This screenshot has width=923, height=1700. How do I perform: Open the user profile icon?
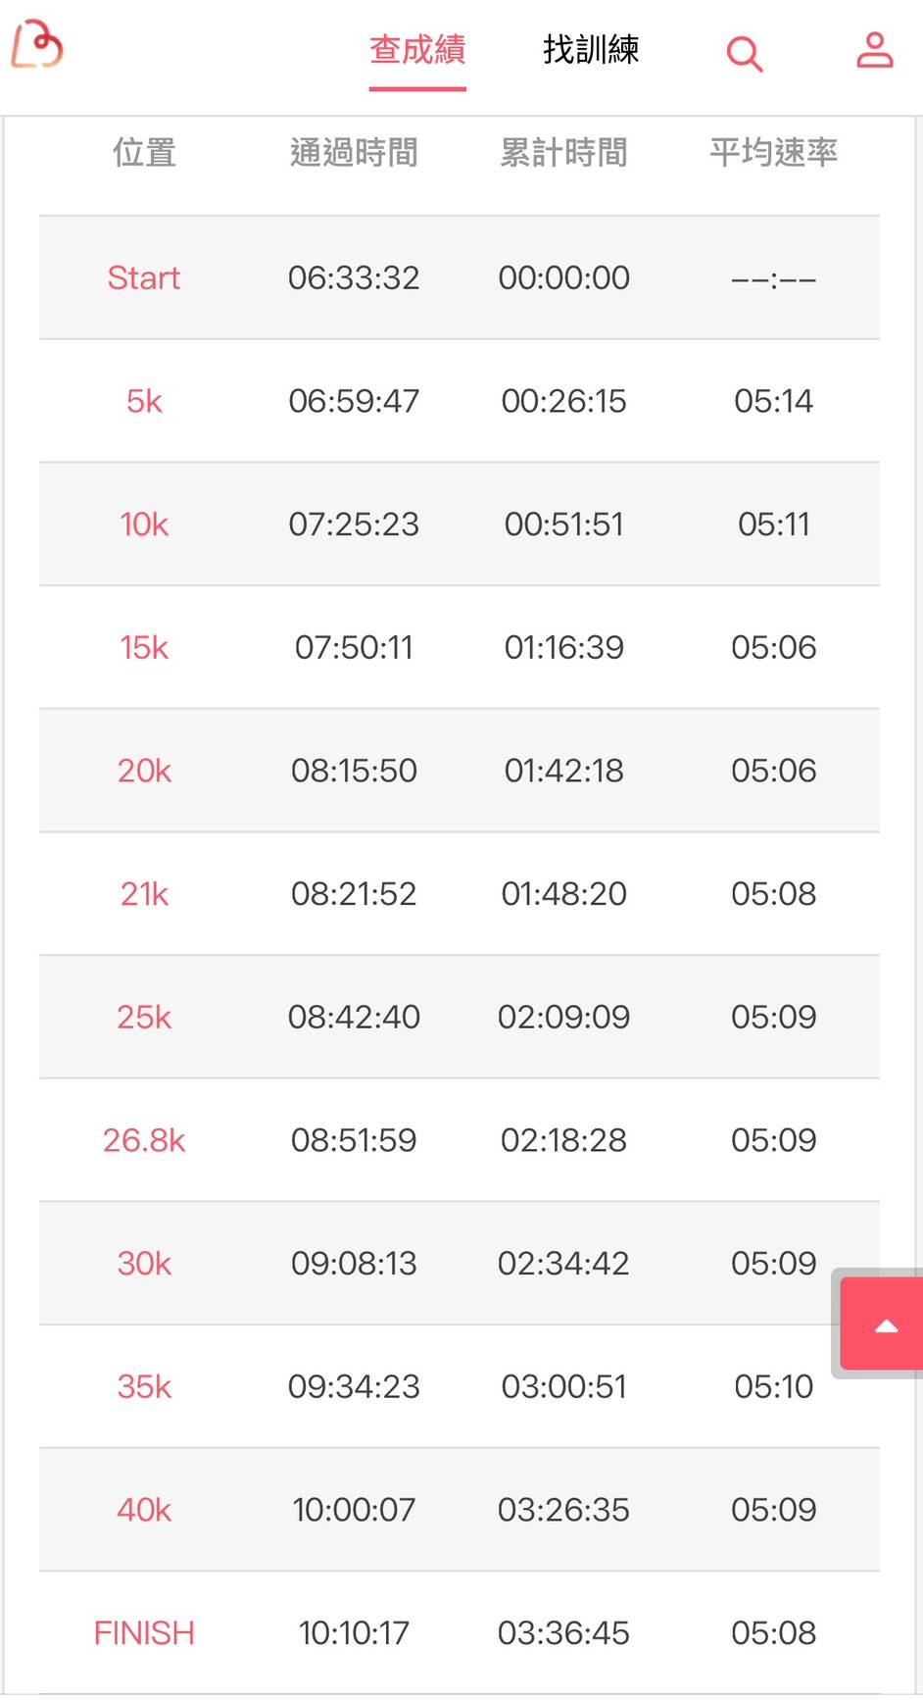[x=874, y=50]
